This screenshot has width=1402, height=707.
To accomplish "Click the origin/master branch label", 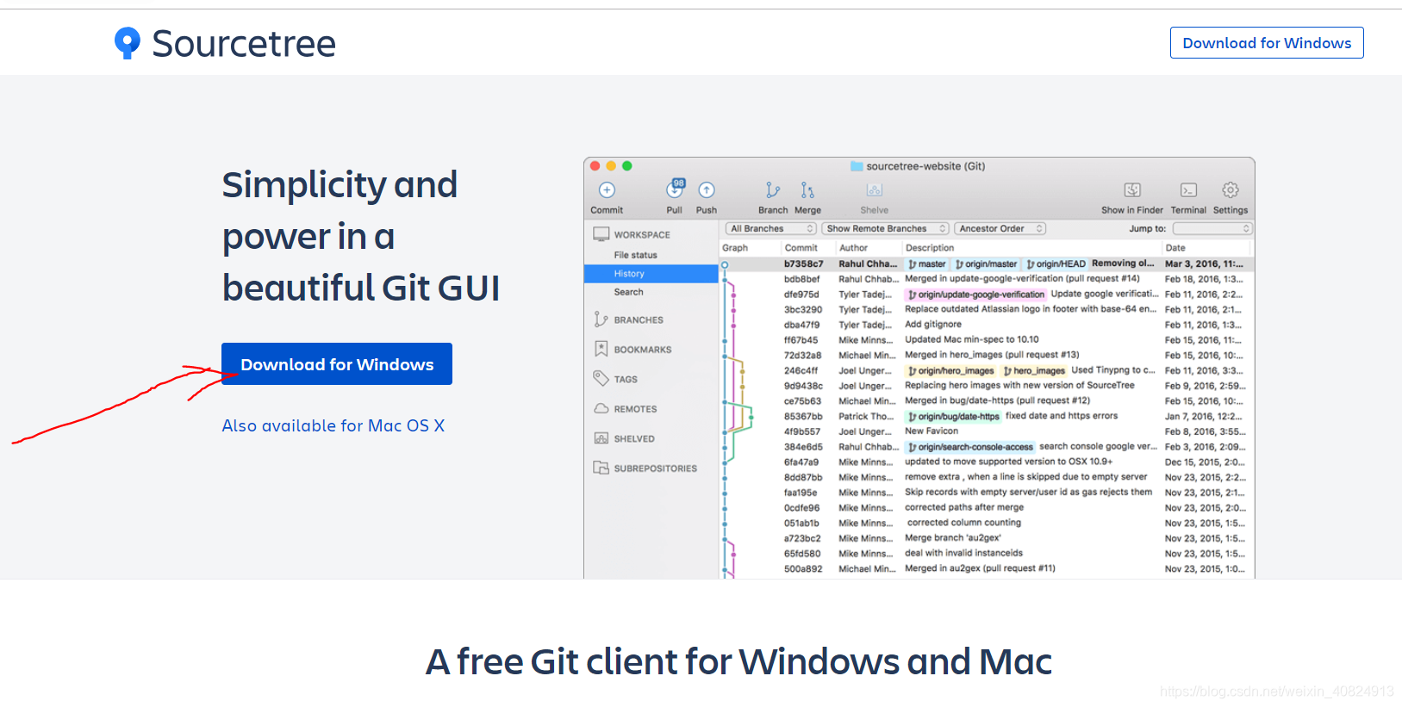I will tap(987, 264).
